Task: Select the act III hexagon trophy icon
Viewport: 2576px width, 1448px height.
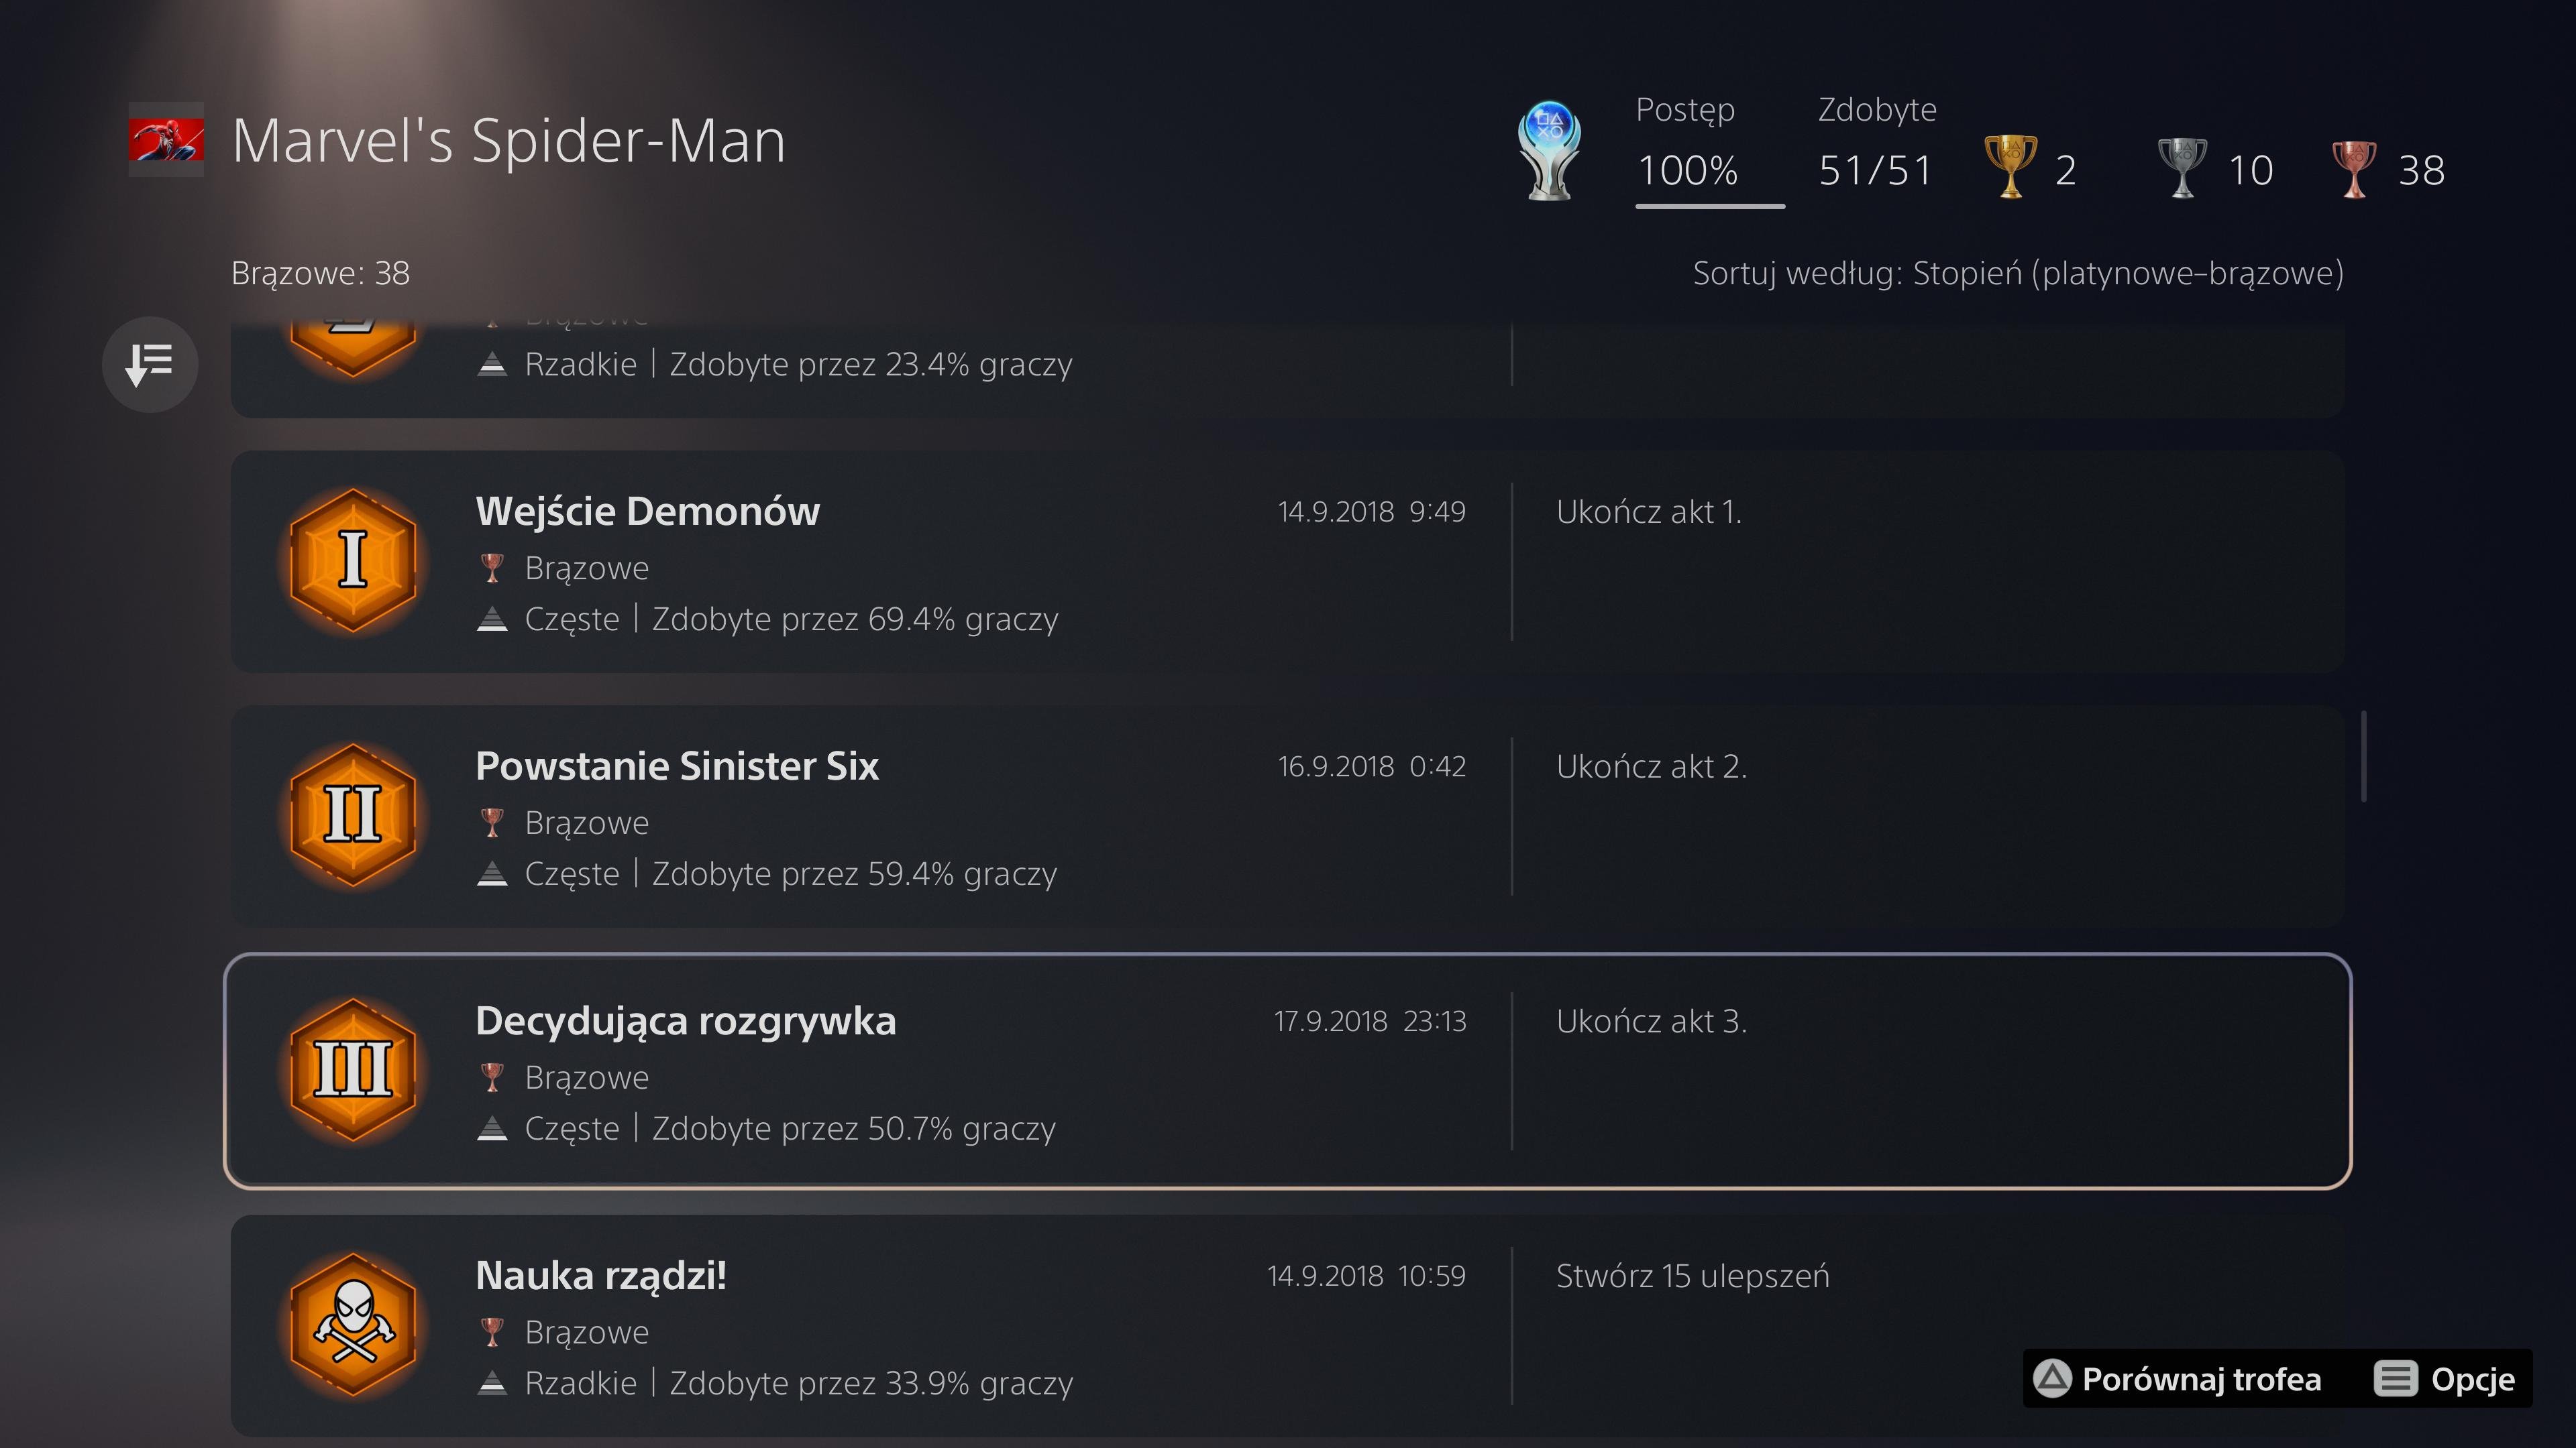Action: point(353,1071)
